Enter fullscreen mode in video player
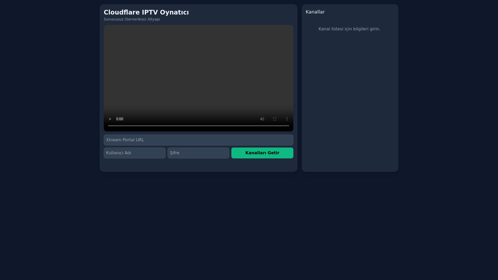The image size is (498, 280). [275, 119]
